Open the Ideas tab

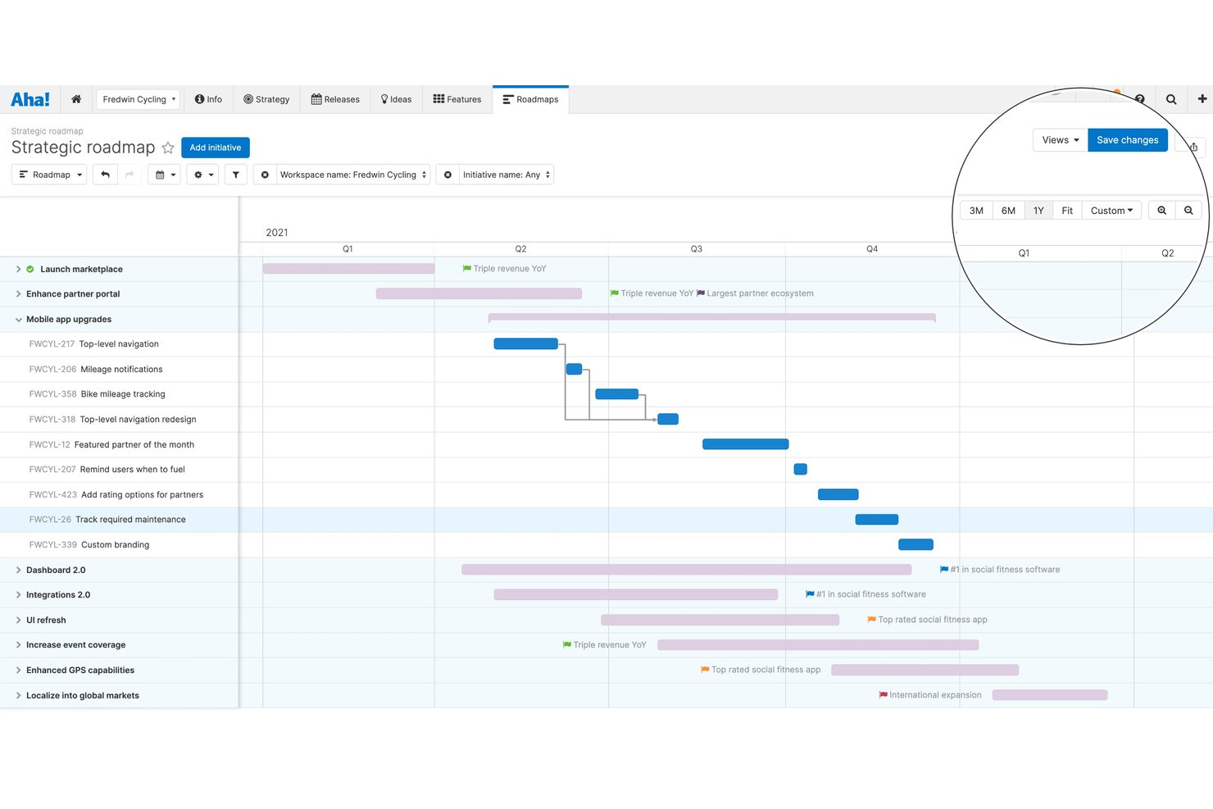[x=396, y=99]
